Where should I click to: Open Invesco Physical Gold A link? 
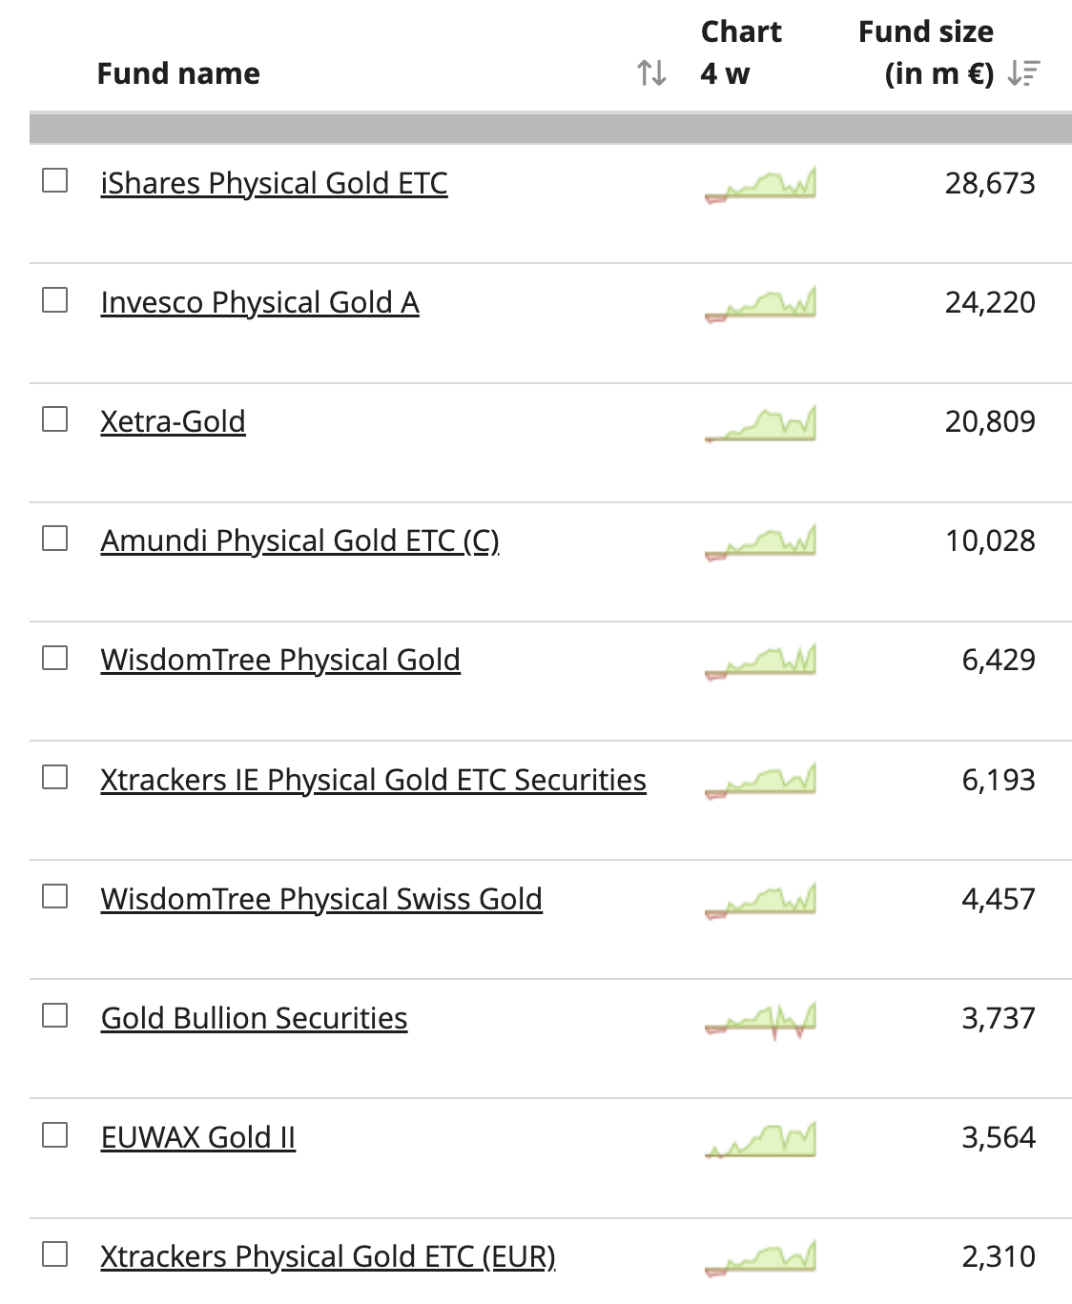click(259, 302)
